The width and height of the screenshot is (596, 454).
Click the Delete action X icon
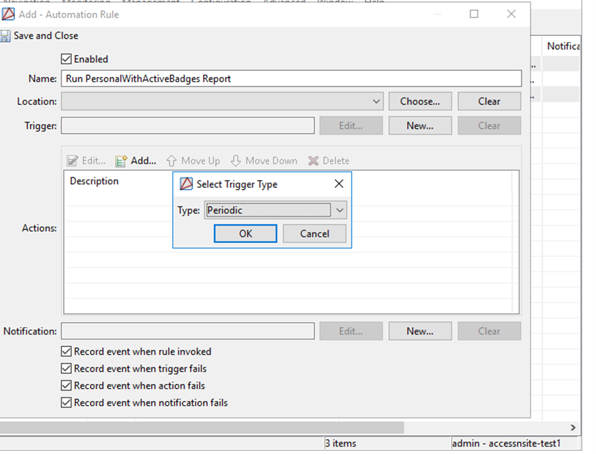point(313,161)
